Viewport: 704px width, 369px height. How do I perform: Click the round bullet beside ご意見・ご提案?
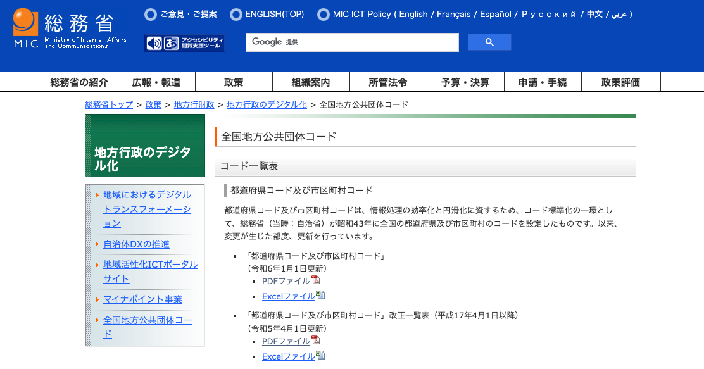click(x=151, y=14)
